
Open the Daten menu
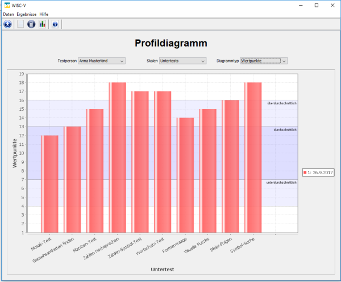pyautogui.click(x=9, y=14)
